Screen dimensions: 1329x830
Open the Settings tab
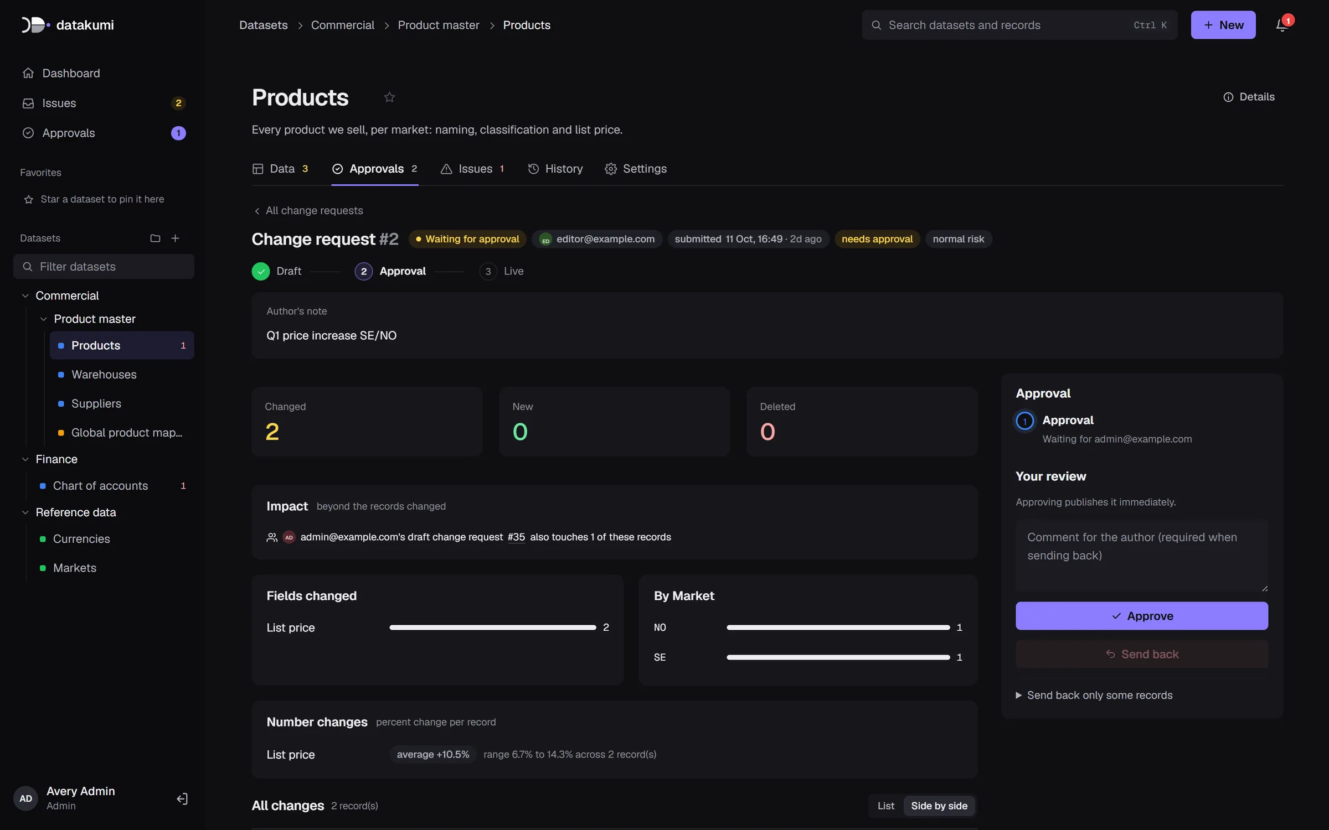(x=636, y=169)
